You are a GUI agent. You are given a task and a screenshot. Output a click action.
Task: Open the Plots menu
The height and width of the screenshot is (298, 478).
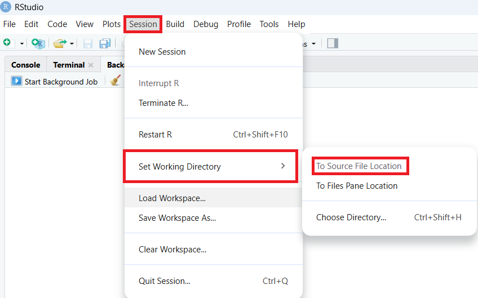pos(112,24)
